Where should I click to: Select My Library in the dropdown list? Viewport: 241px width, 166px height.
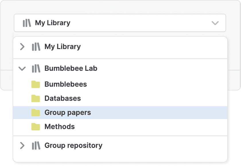click(63, 47)
